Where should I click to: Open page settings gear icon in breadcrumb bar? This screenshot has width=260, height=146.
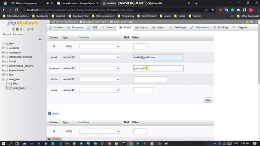pyautogui.click(x=252, y=22)
